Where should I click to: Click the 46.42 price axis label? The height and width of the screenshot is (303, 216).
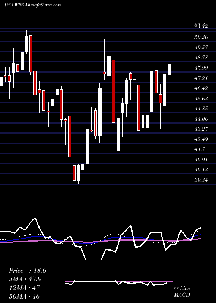(x=201, y=88)
